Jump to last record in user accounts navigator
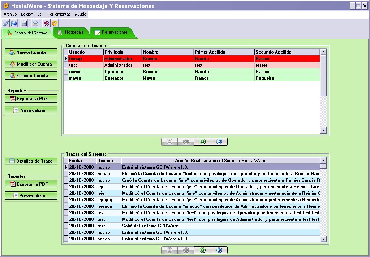 click(219, 142)
